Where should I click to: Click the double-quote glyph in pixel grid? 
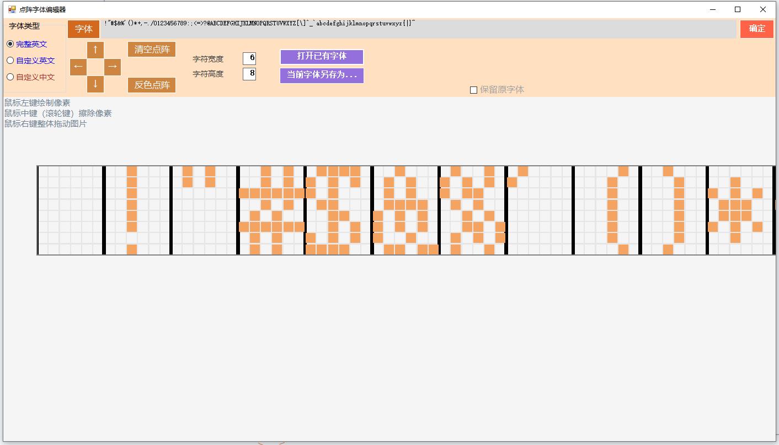(204, 210)
